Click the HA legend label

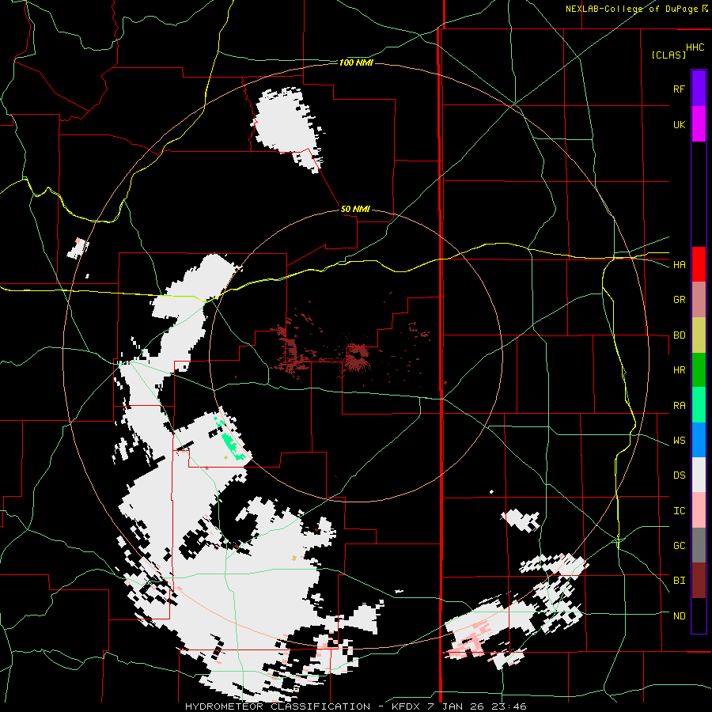pos(679,264)
